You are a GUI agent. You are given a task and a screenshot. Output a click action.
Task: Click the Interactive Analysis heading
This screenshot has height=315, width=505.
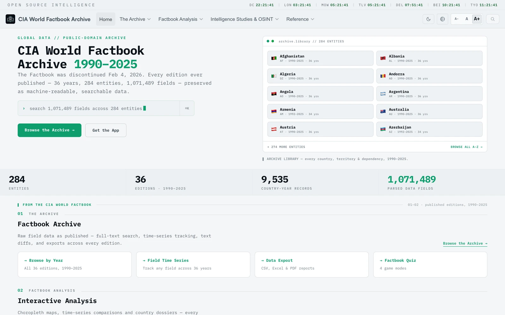tap(57, 301)
